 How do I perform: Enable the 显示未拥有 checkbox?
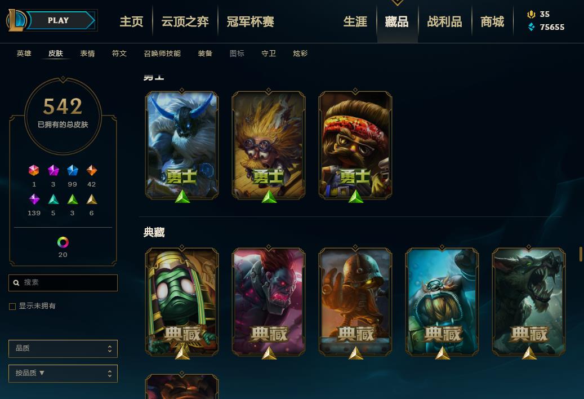coord(12,306)
